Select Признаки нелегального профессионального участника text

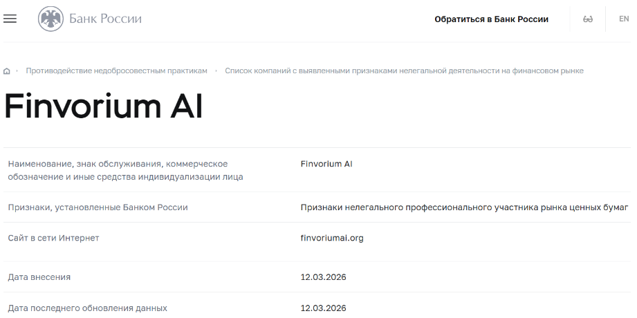pyautogui.click(x=464, y=207)
